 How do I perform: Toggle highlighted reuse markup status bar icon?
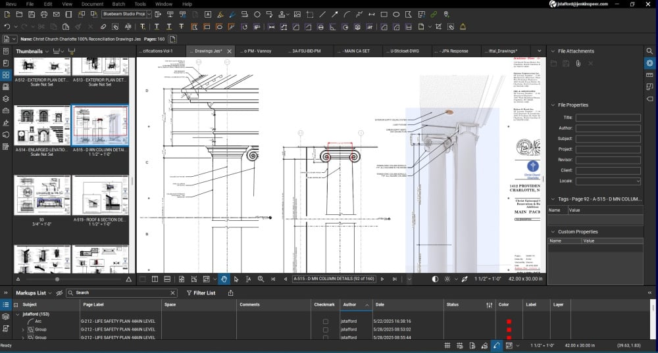pos(496,346)
